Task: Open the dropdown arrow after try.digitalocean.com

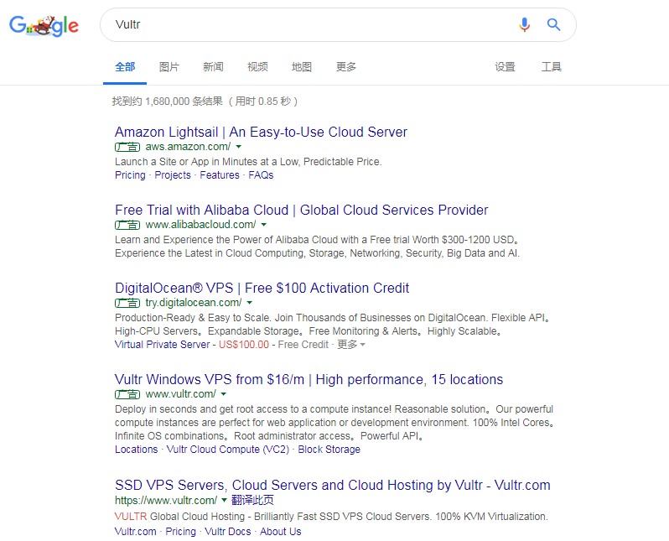Action: coord(250,303)
